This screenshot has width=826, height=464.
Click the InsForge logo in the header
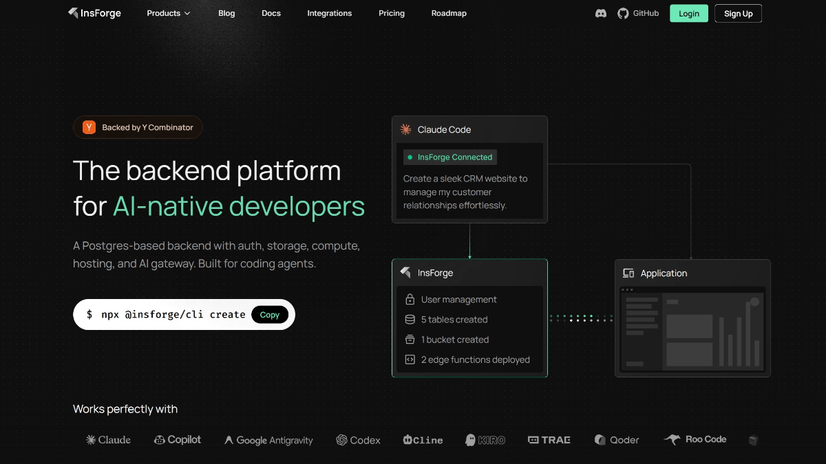click(94, 13)
